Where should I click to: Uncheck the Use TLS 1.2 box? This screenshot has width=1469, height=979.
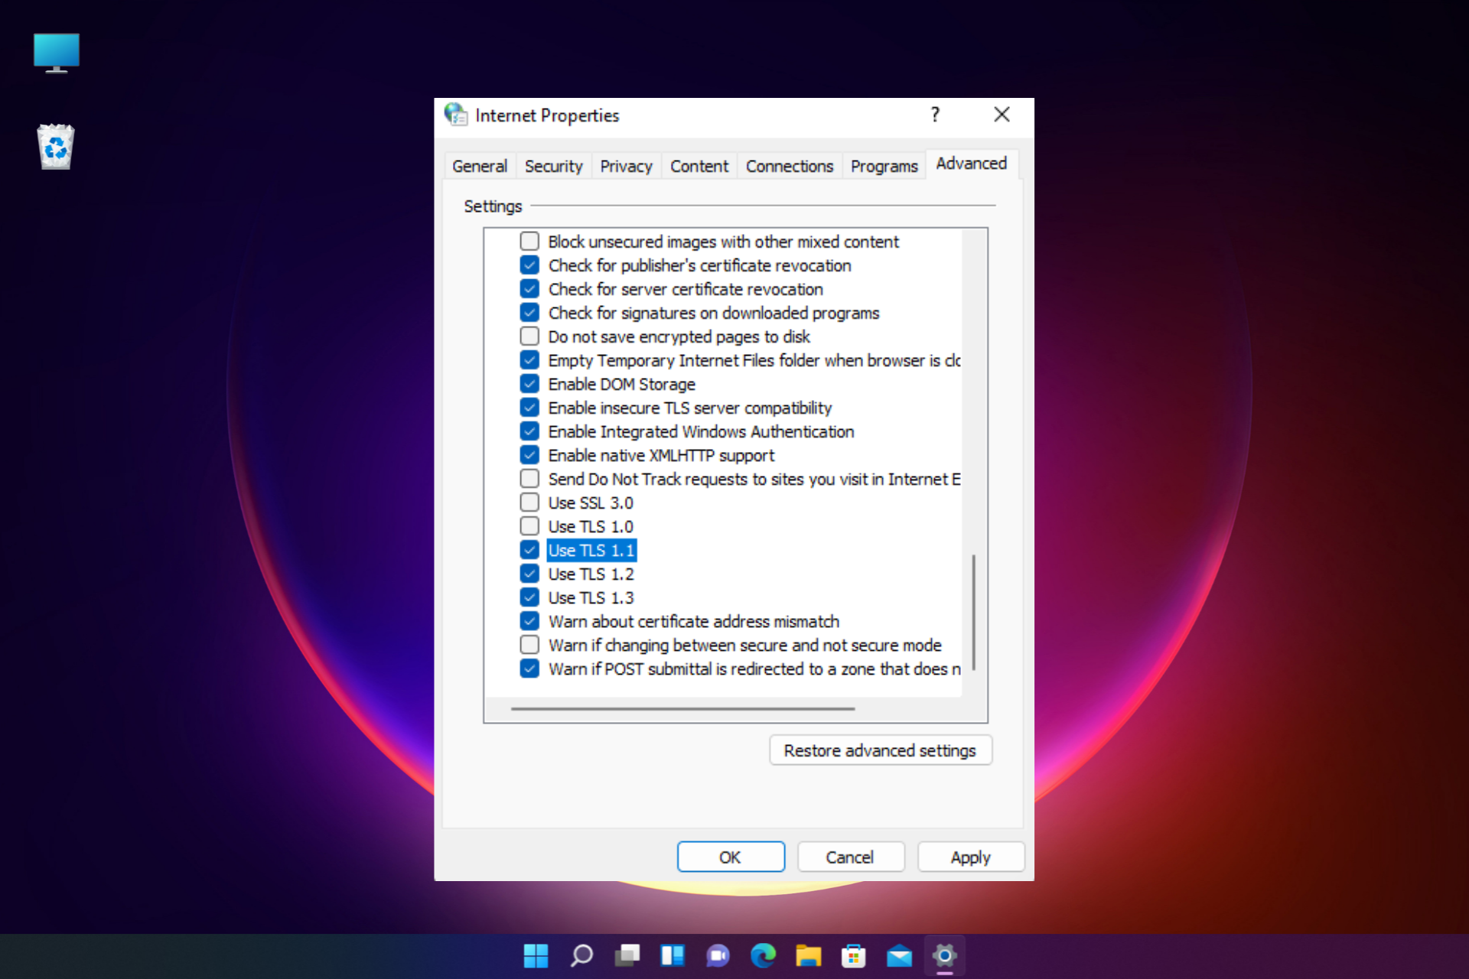coord(529,574)
